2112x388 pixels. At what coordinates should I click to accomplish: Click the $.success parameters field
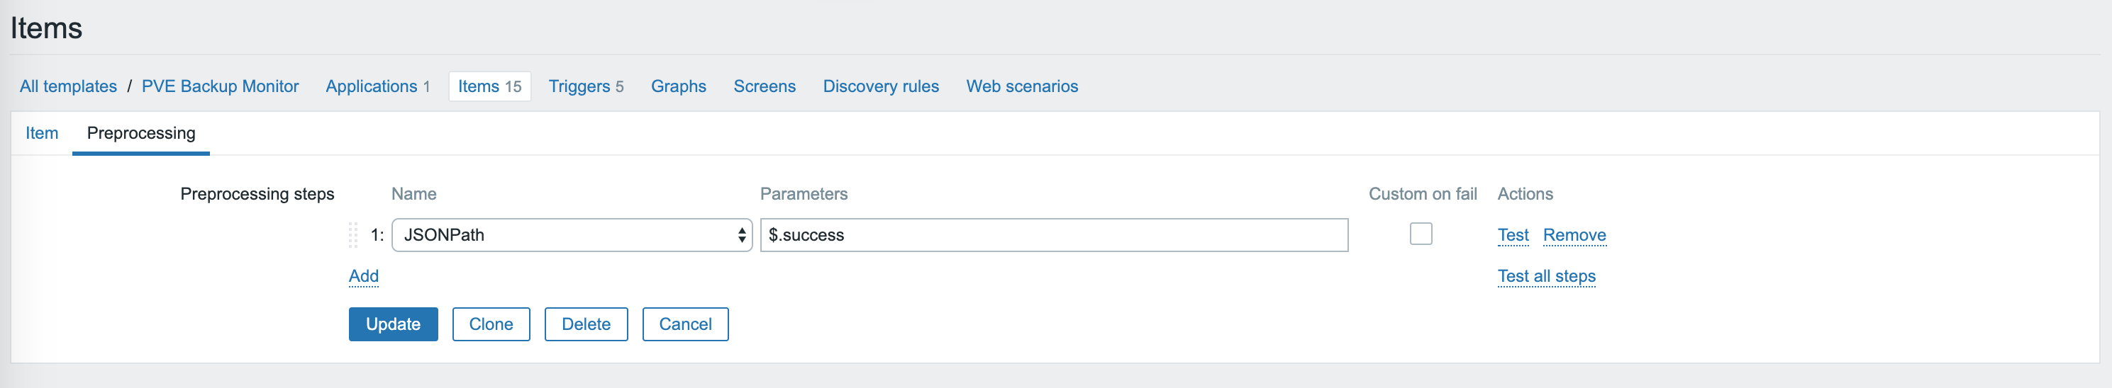pos(1054,235)
